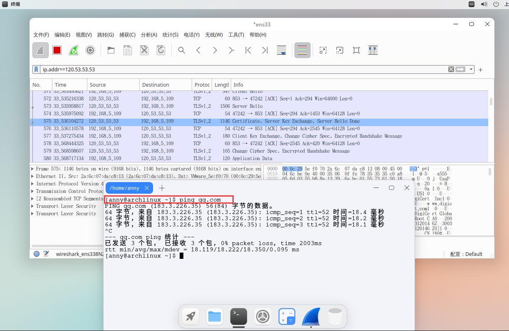
Task: Toggle packet list colorization
Action: 302,50
